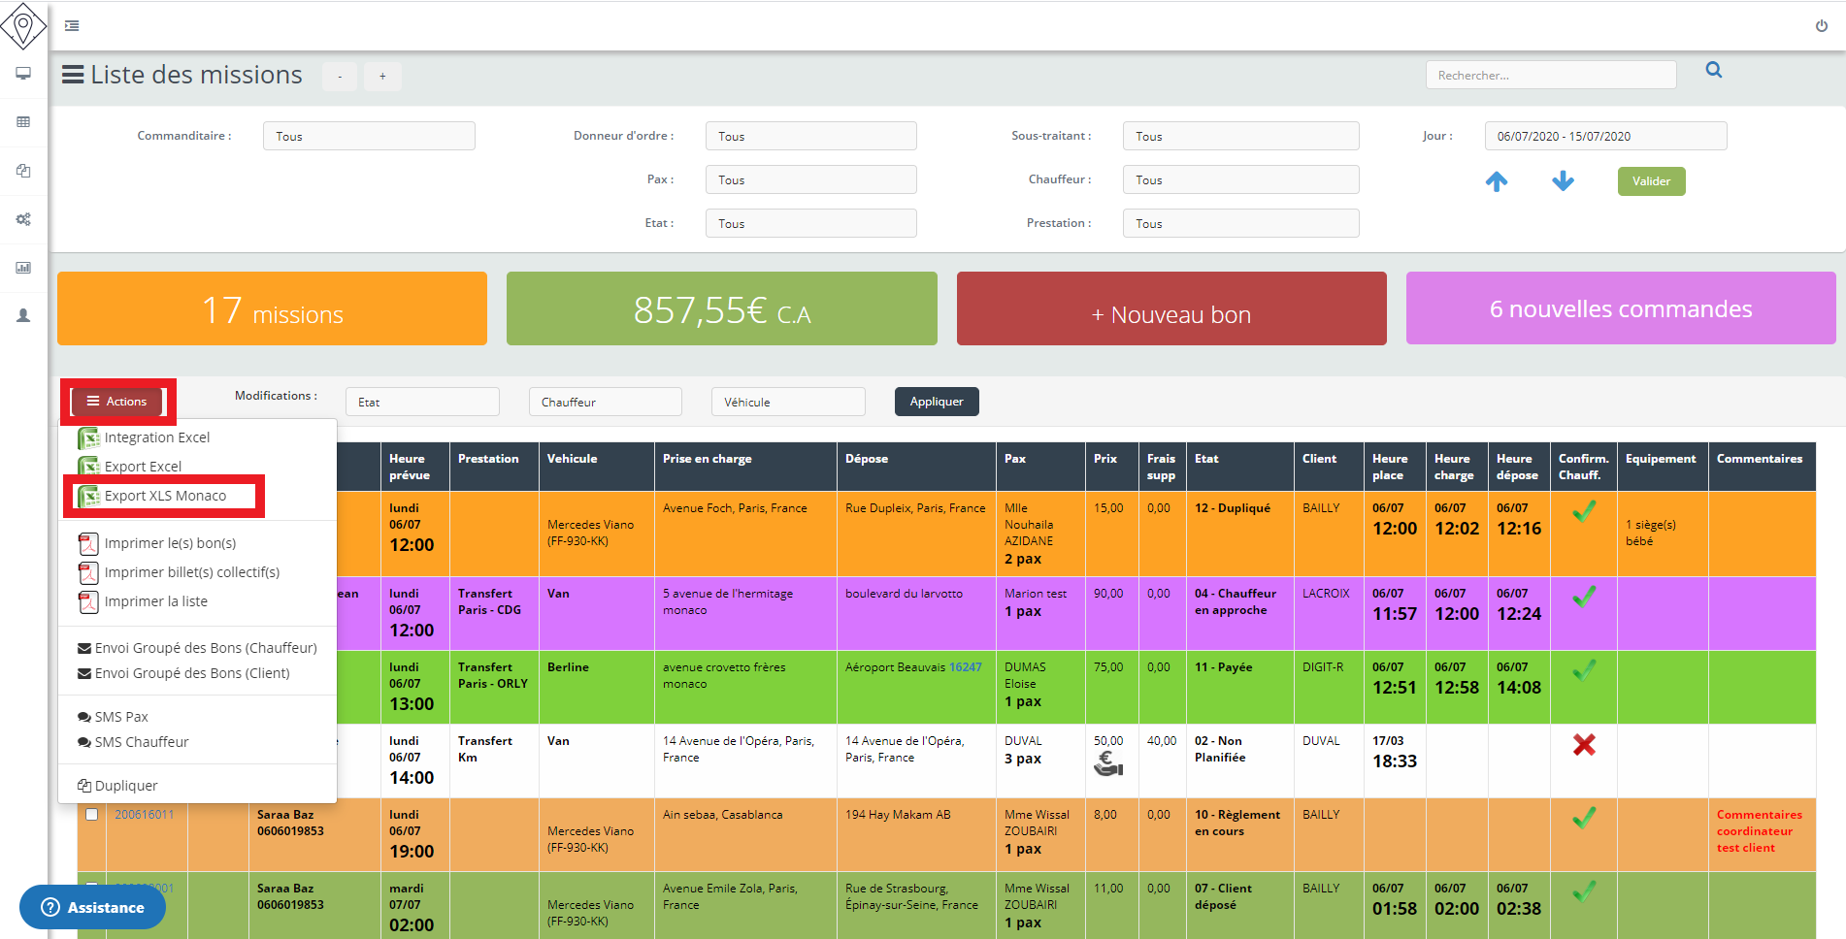Click the search magnifier icon

[x=1713, y=71]
